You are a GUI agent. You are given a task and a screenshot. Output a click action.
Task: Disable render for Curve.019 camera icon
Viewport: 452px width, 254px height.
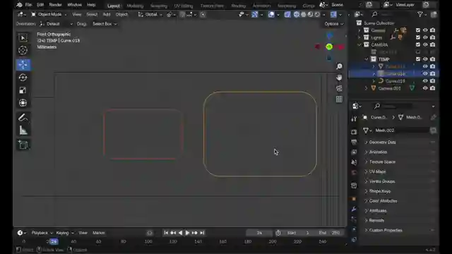pos(433,81)
